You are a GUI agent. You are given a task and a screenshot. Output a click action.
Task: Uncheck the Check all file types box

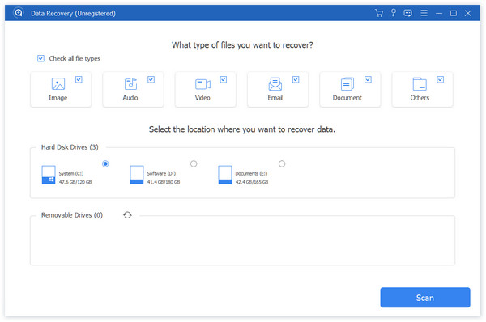pyautogui.click(x=40, y=58)
